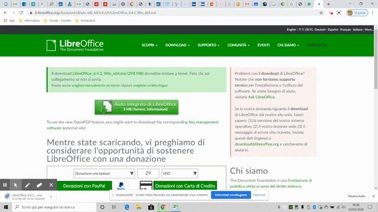The height and width of the screenshot is (212, 378).
Task: Open File Explorer from taskbar
Action: point(139,207)
